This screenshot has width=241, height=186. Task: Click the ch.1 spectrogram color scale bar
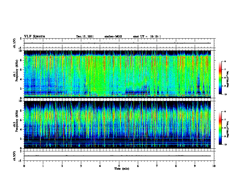coord(220,78)
